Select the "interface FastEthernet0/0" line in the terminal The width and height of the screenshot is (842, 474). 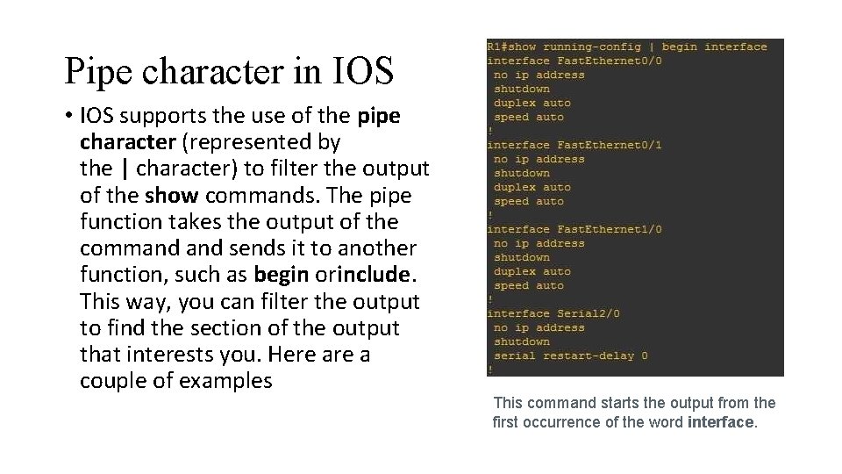(574, 61)
